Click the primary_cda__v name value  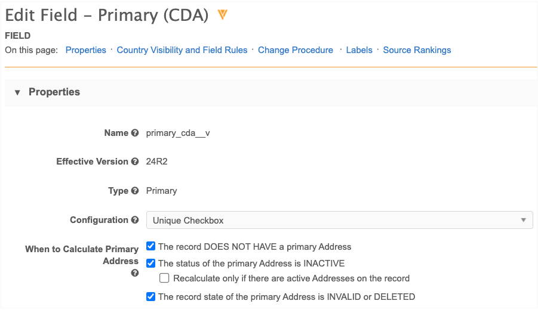pyautogui.click(x=178, y=133)
